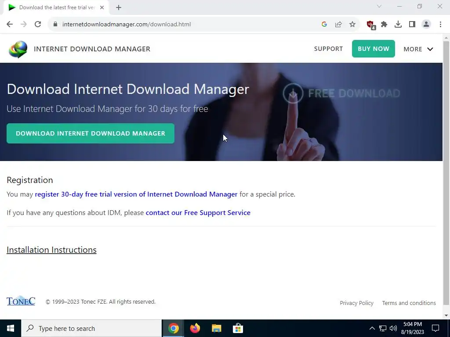
Task: View site information via the lock icon
Action: coord(55,24)
